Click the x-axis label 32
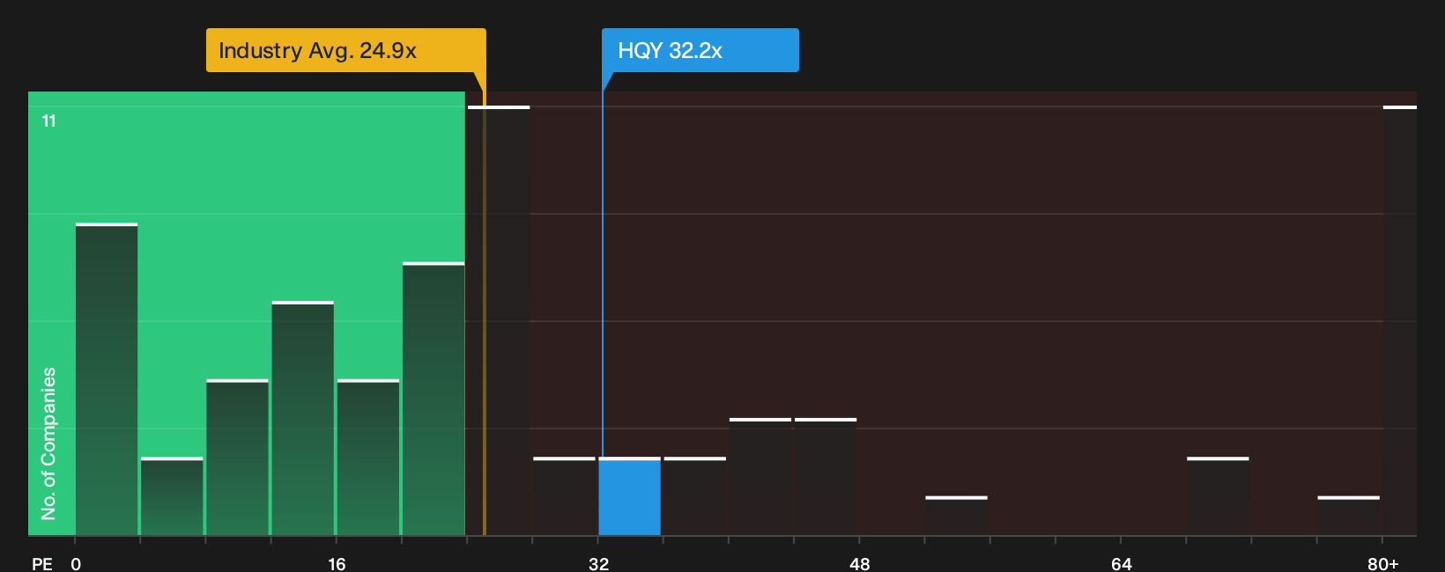The width and height of the screenshot is (1445, 572). coord(598,563)
